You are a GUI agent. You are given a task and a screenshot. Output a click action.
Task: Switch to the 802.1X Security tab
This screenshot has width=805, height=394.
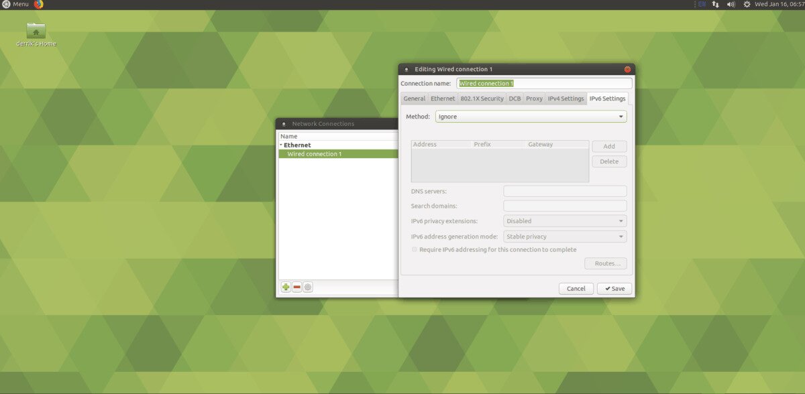[482, 98]
